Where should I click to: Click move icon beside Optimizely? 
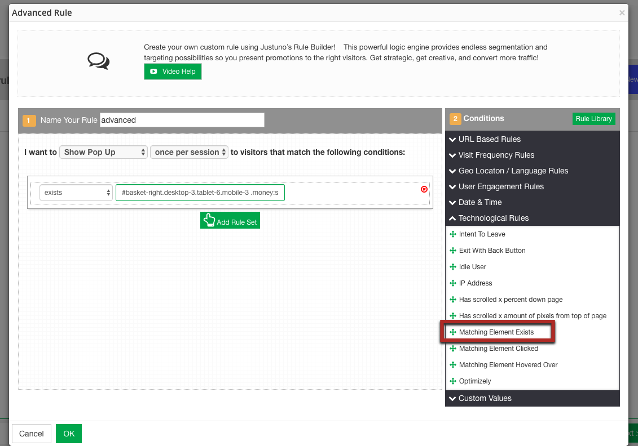pyautogui.click(x=452, y=381)
